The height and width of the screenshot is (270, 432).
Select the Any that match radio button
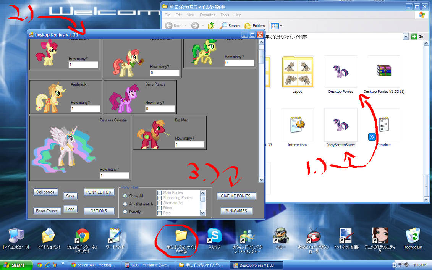125,204
